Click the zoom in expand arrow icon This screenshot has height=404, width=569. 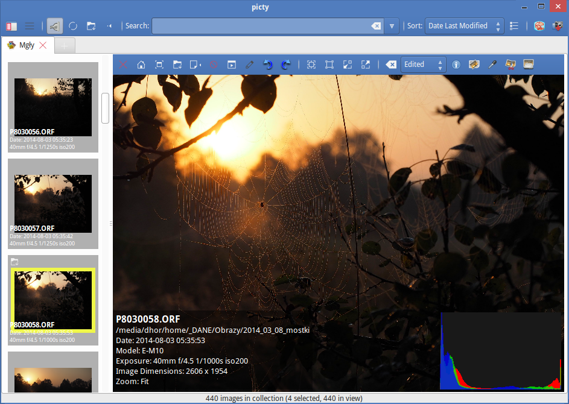(366, 65)
